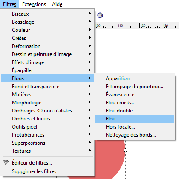The height and width of the screenshot is (179, 179).
Task: Click the circle node handle on red shape
Action: 125,150
